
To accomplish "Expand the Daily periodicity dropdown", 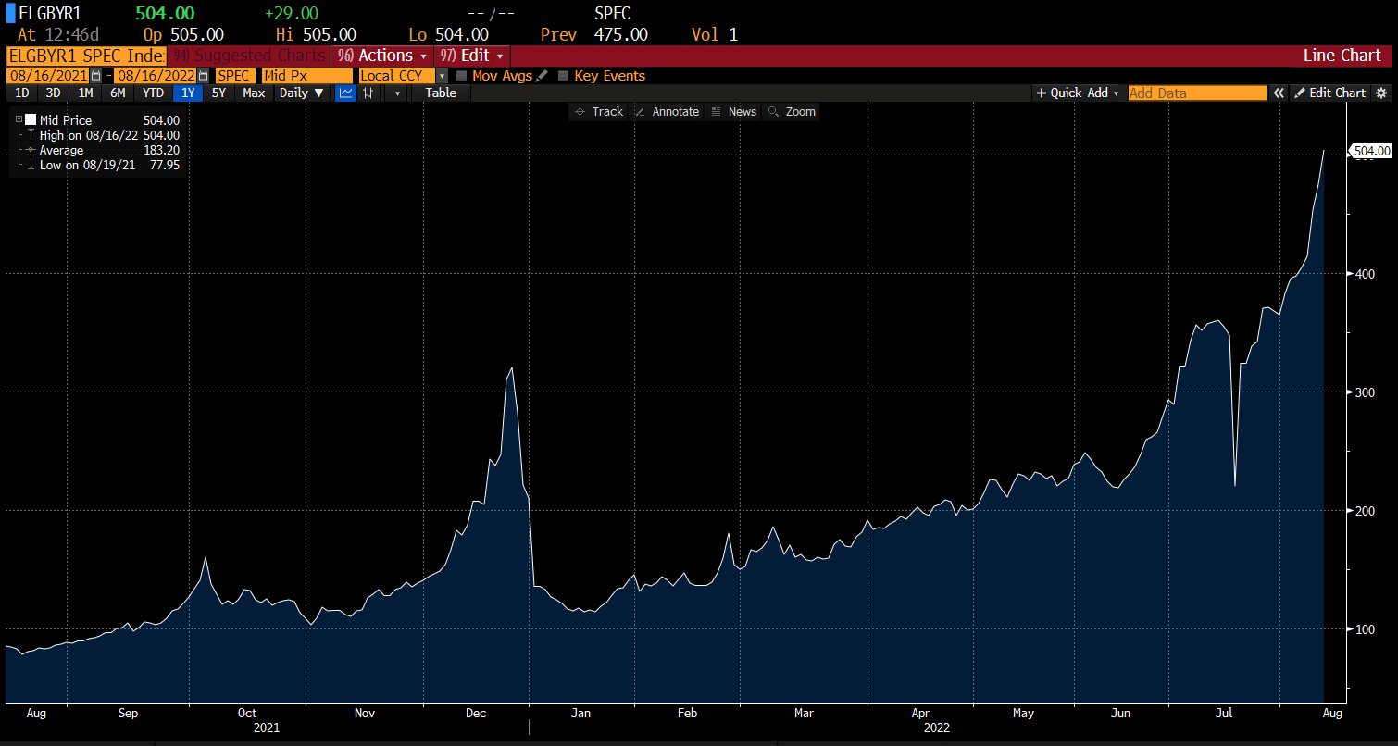I will pyautogui.click(x=302, y=93).
